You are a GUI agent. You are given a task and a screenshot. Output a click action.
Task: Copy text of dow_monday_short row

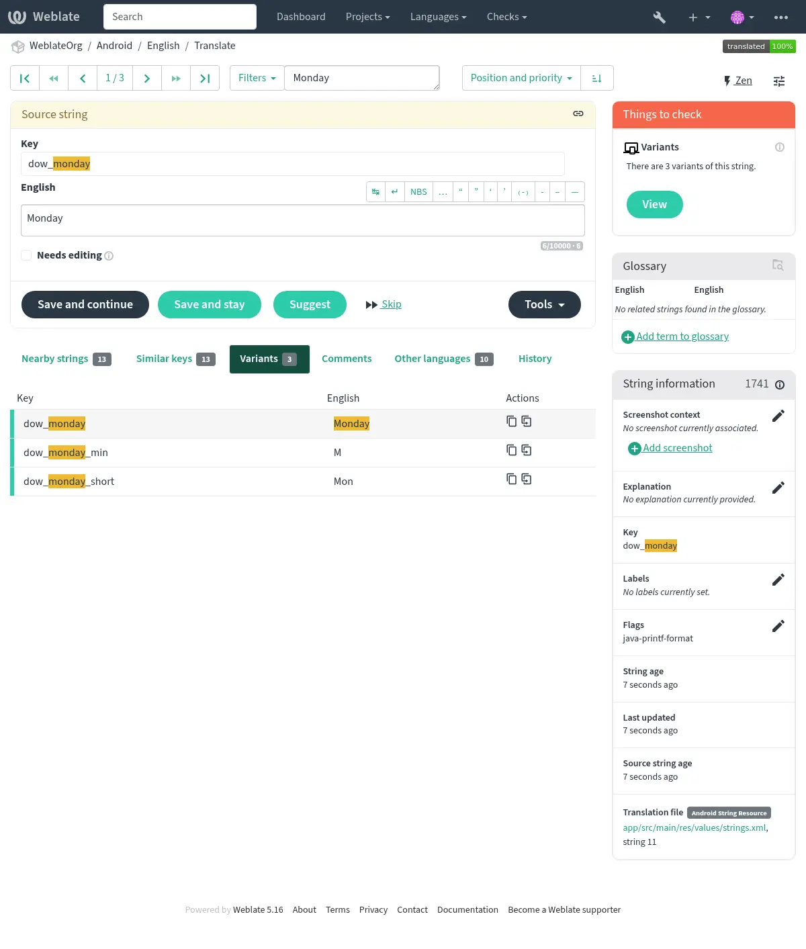point(511,479)
